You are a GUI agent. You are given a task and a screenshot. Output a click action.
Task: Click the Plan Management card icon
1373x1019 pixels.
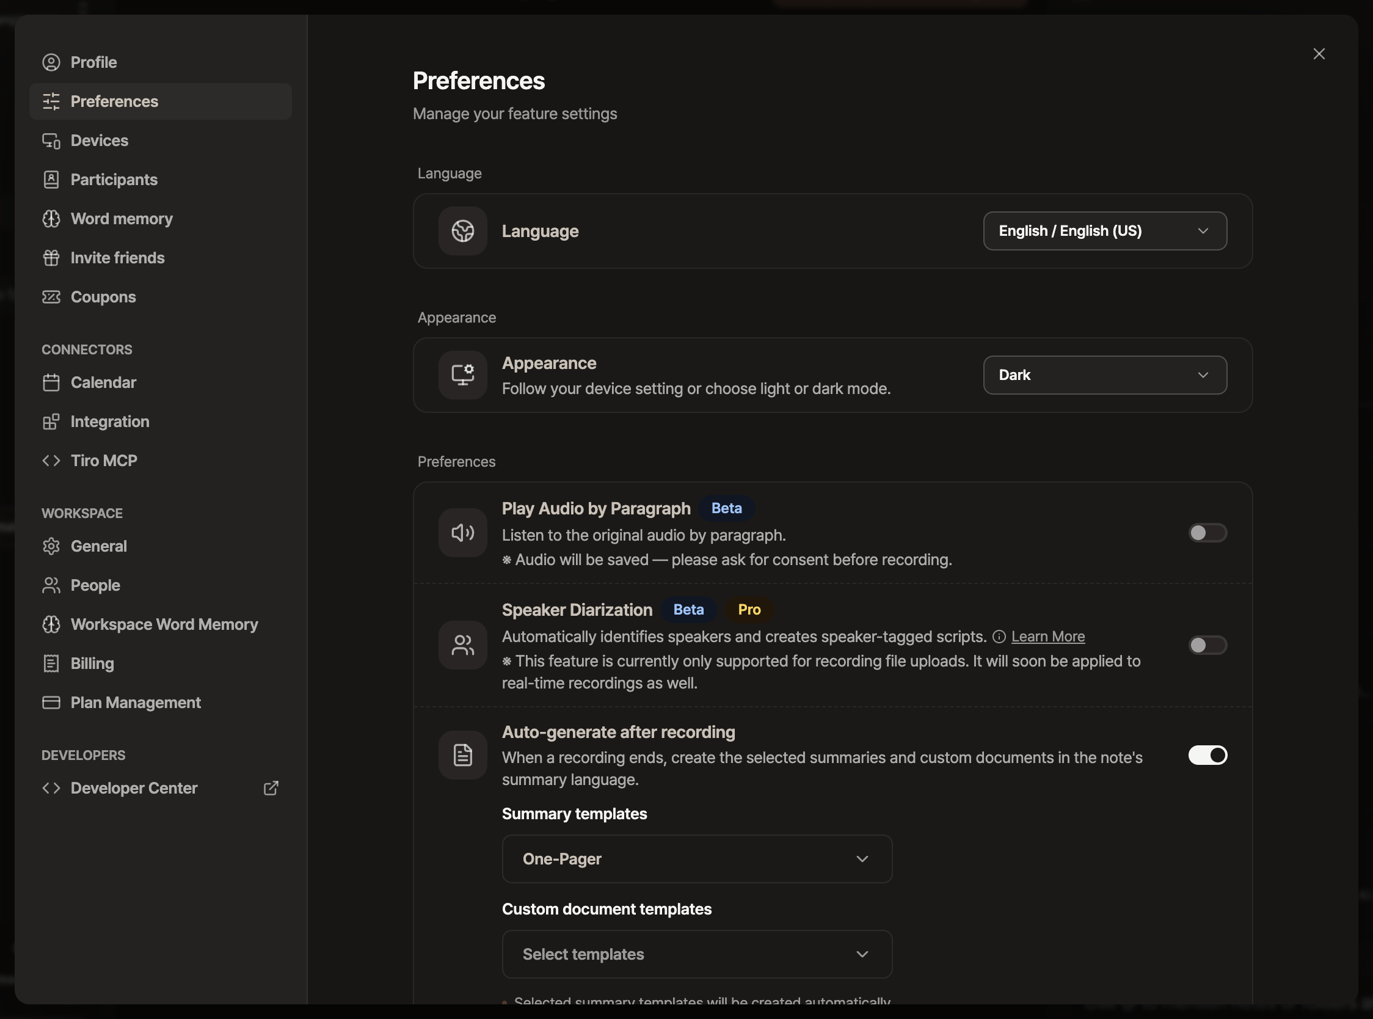(51, 703)
